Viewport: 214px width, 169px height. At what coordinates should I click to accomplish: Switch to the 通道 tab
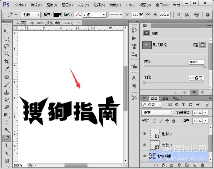(165, 98)
